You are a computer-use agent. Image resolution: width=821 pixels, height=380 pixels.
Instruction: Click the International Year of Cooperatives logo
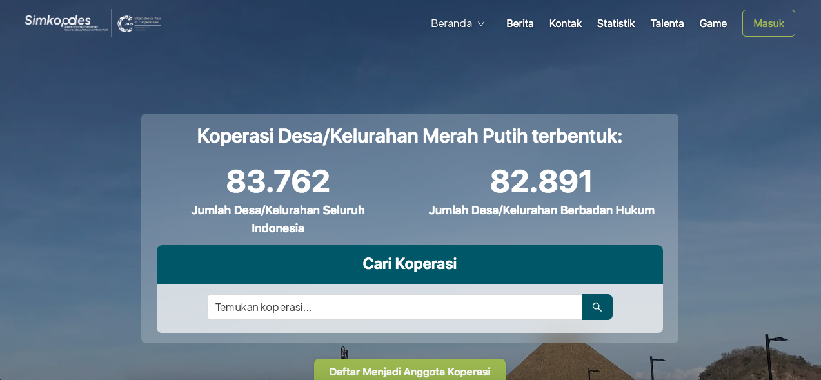coord(139,23)
